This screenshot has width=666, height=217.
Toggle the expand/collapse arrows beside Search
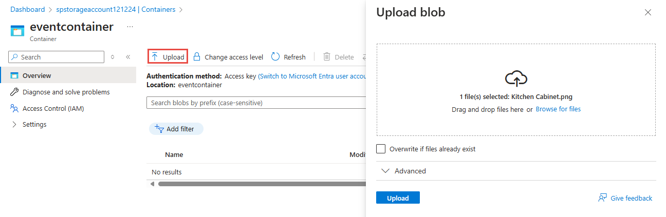coord(113,57)
